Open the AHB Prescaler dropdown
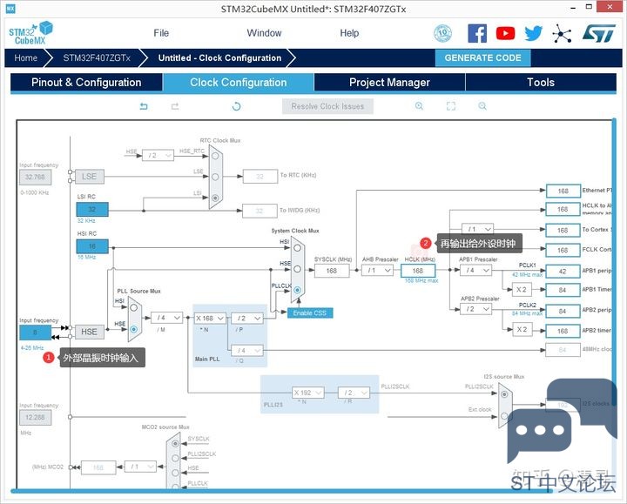 tap(377, 271)
